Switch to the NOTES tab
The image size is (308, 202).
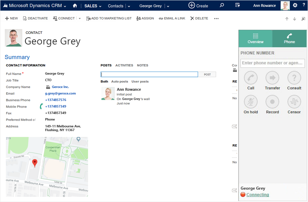point(143,65)
